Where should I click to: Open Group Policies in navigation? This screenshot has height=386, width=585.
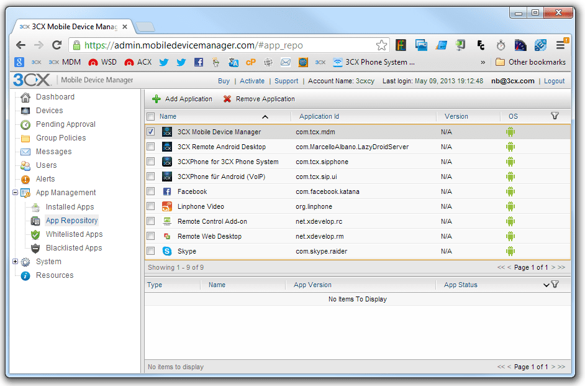click(61, 138)
